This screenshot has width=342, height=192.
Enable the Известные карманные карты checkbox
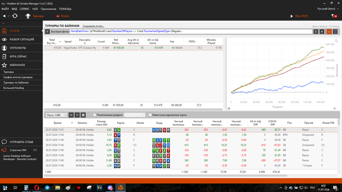click(150, 115)
